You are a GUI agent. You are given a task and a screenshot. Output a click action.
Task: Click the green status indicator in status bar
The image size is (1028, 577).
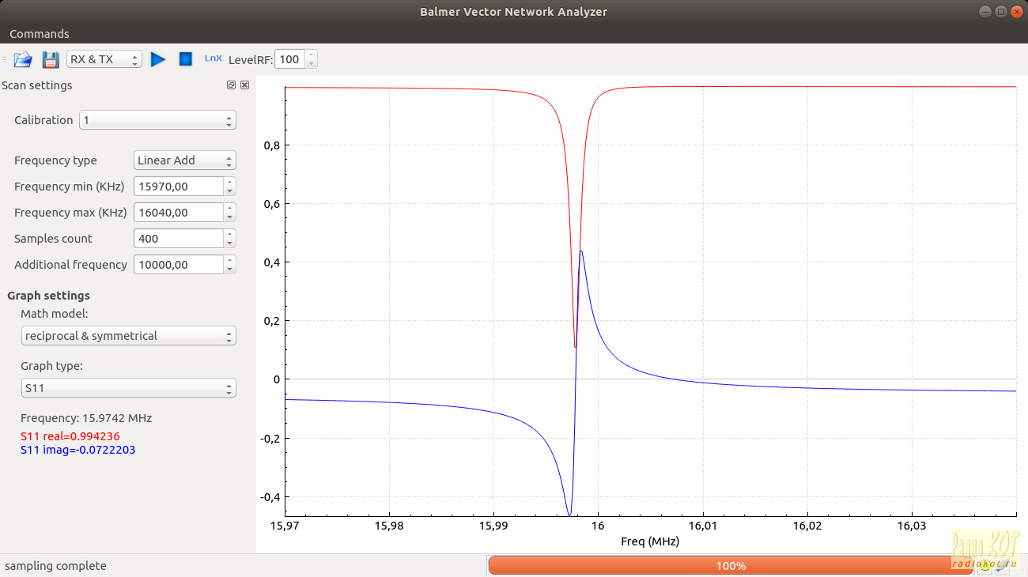pyautogui.click(x=985, y=565)
